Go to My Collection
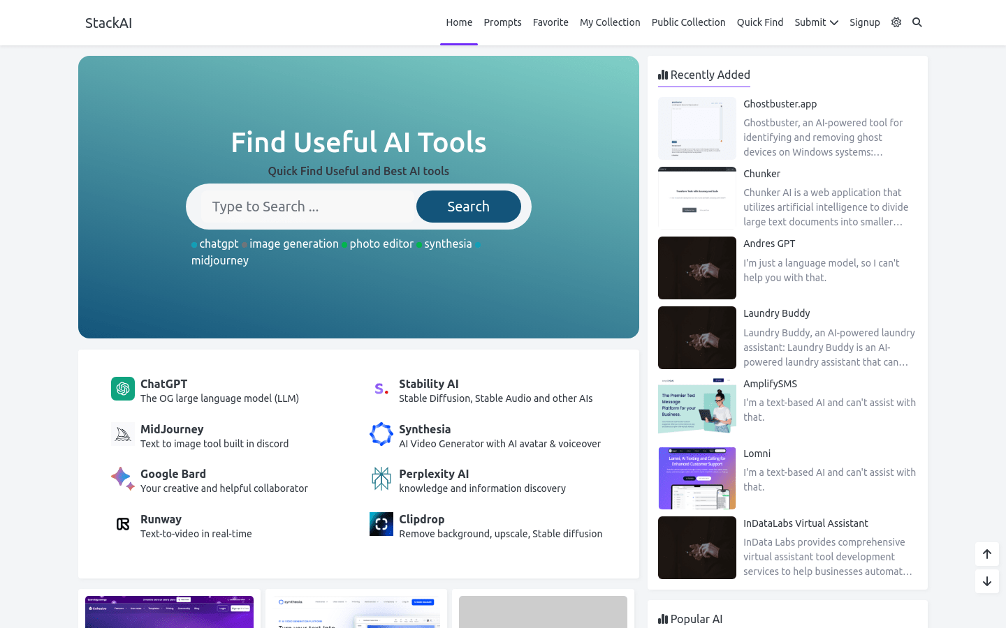The height and width of the screenshot is (628, 1006). [610, 22]
